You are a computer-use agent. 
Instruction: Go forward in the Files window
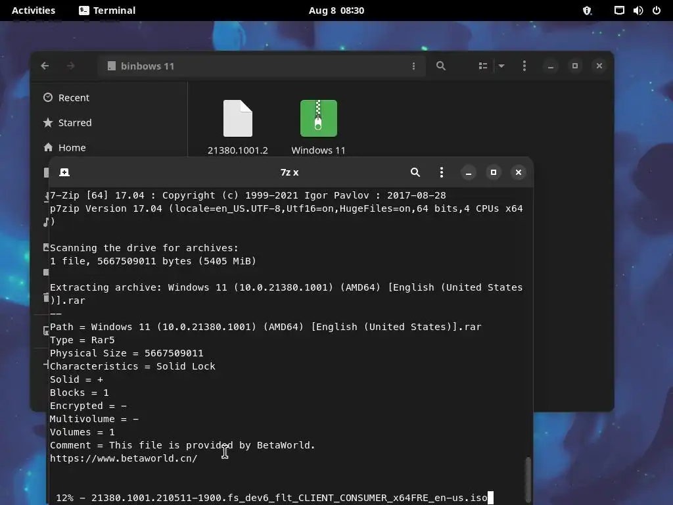coord(71,66)
